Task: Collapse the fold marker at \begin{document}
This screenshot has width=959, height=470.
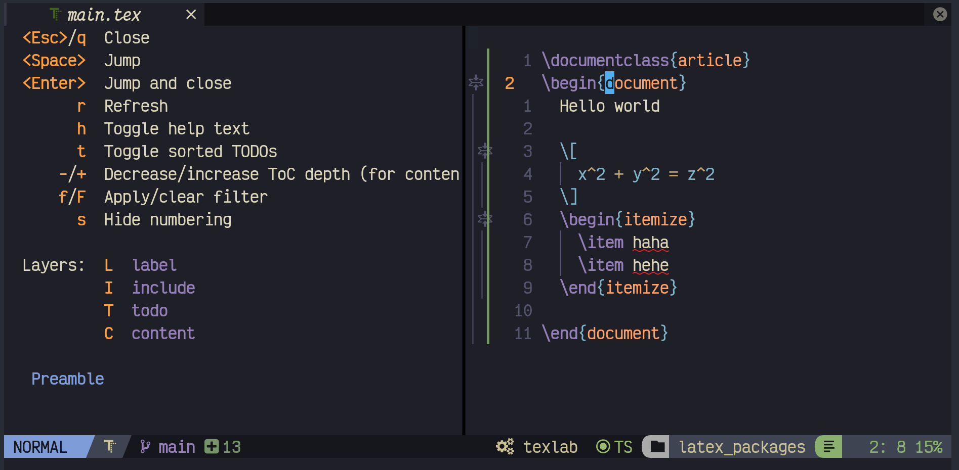Action: [476, 82]
